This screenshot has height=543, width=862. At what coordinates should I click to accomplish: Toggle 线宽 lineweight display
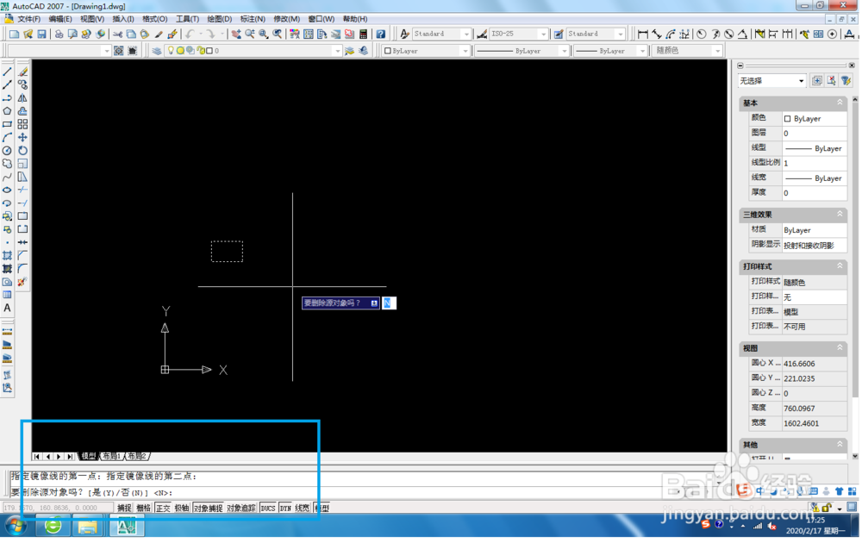pyautogui.click(x=303, y=509)
